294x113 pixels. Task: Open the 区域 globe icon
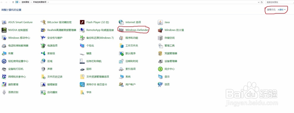click(43, 61)
